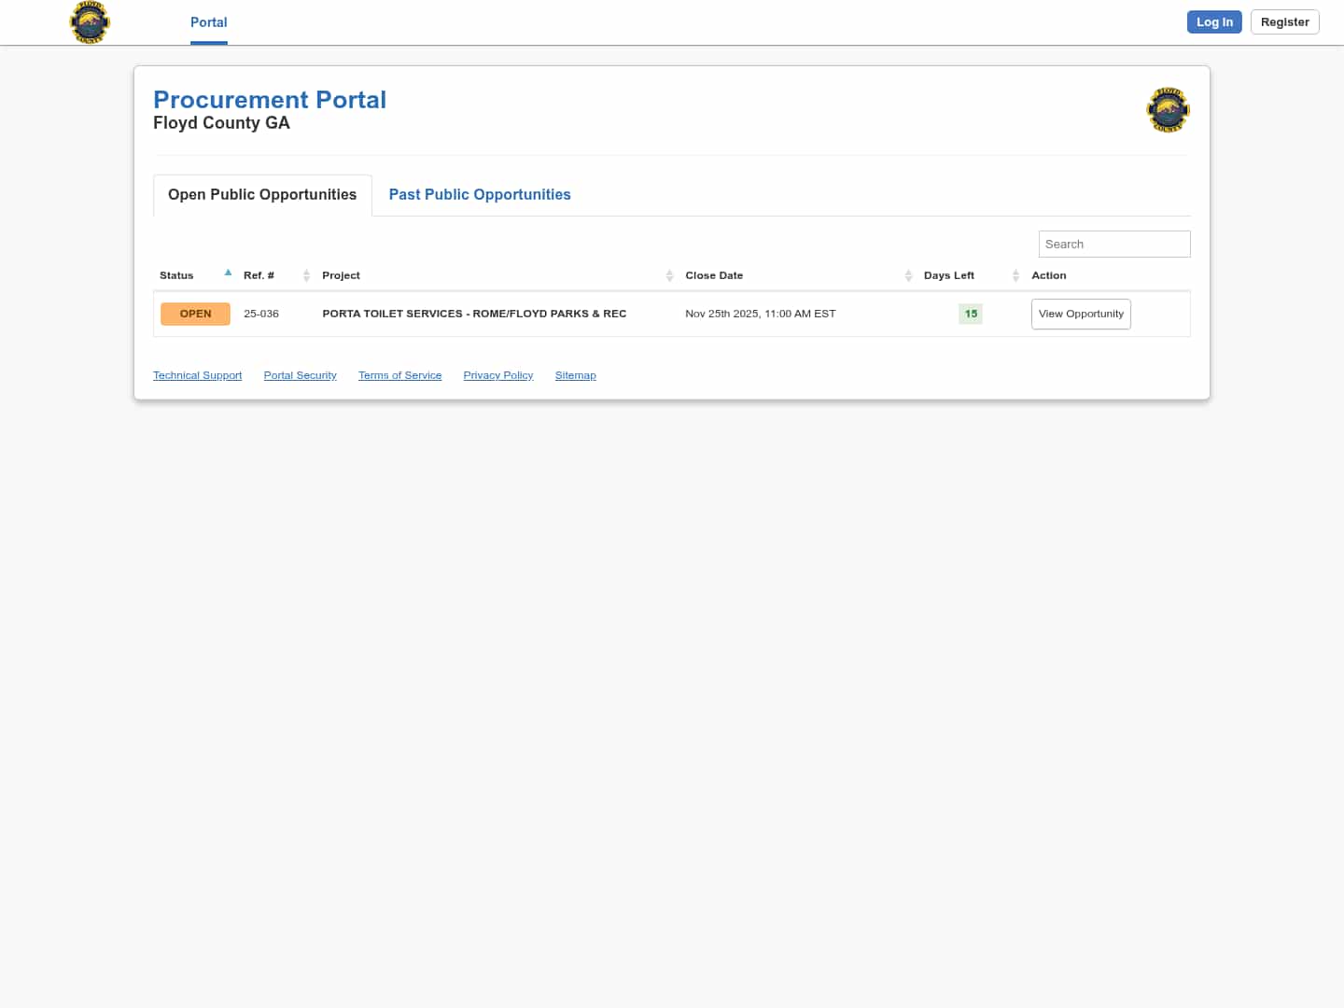The height and width of the screenshot is (1008, 1344).
Task: Click the Days Left column sort icon
Action: click(x=1015, y=275)
